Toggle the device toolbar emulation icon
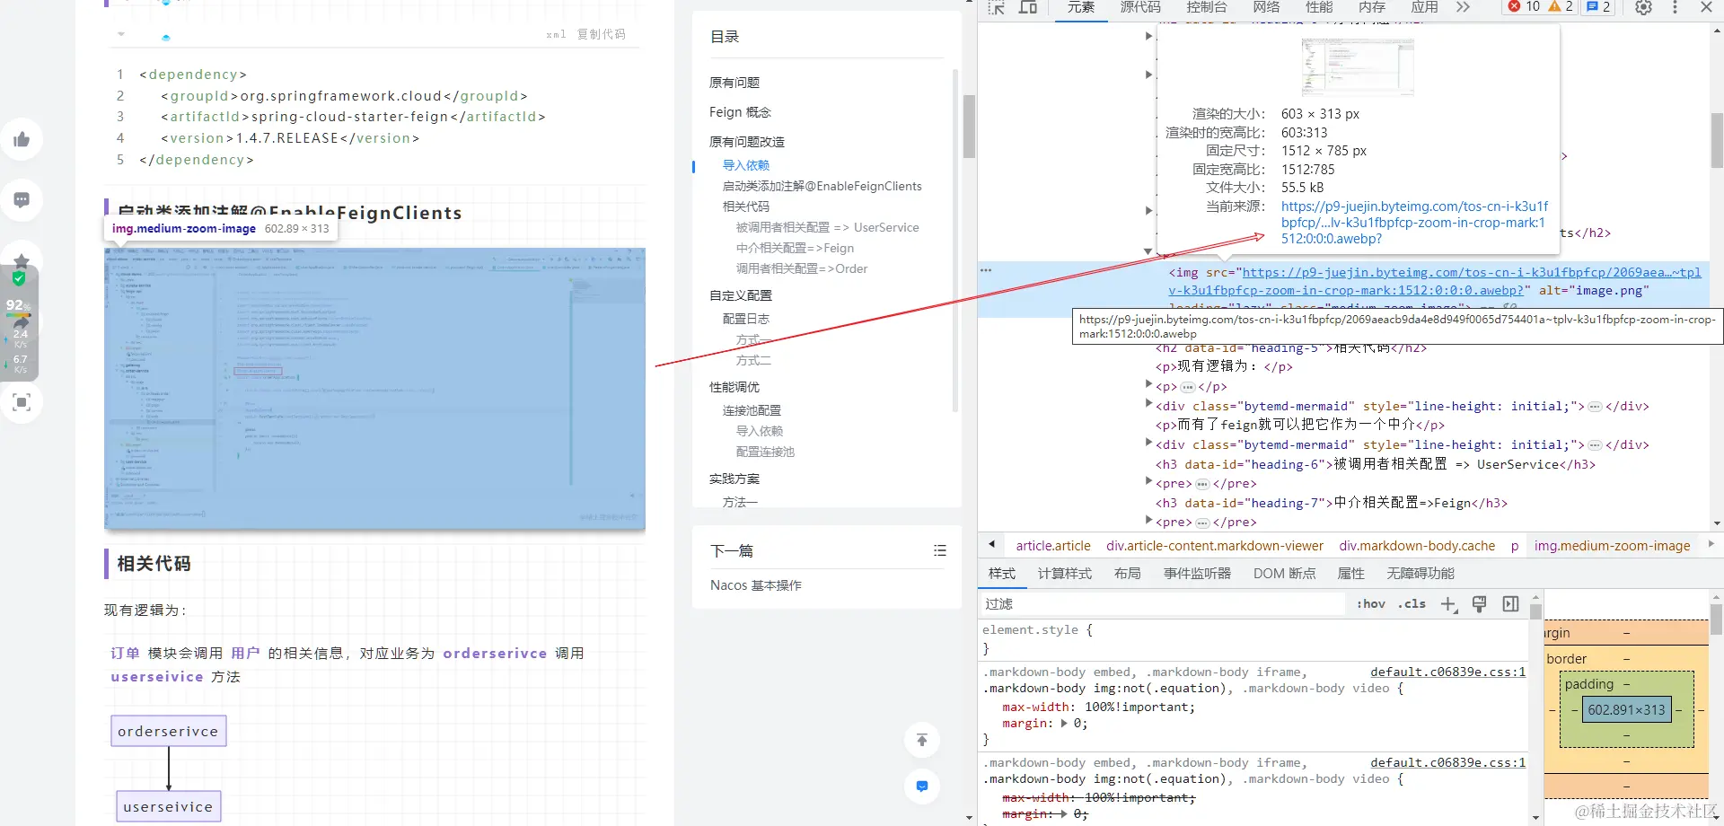The width and height of the screenshot is (1724, 826). click(1028, 7)
